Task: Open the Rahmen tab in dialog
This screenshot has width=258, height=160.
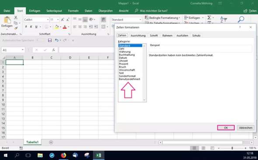Action: [x=167, y=35]
